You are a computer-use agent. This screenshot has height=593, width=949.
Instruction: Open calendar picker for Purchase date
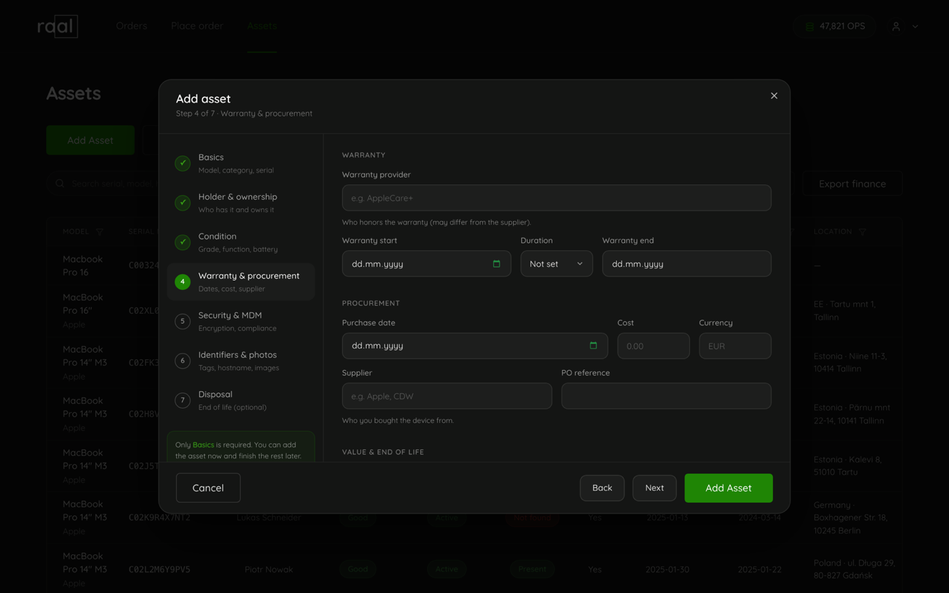pyautogui.click(x=593, y=346)
